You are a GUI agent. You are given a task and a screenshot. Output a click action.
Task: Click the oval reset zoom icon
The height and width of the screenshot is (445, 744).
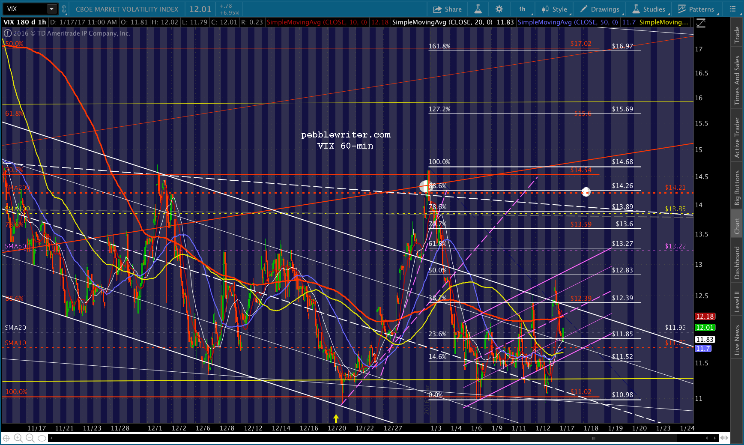pyautogui.click(x=42, y=438)
